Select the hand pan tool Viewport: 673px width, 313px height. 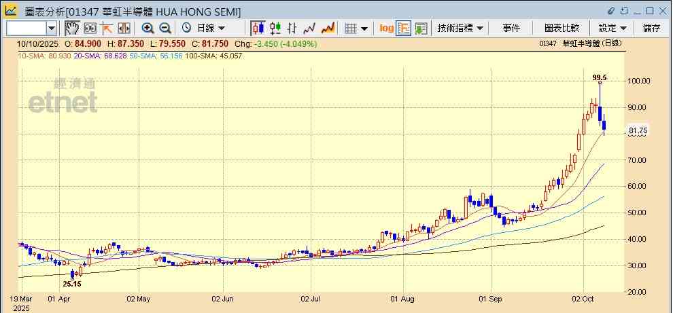click(72, 28)
